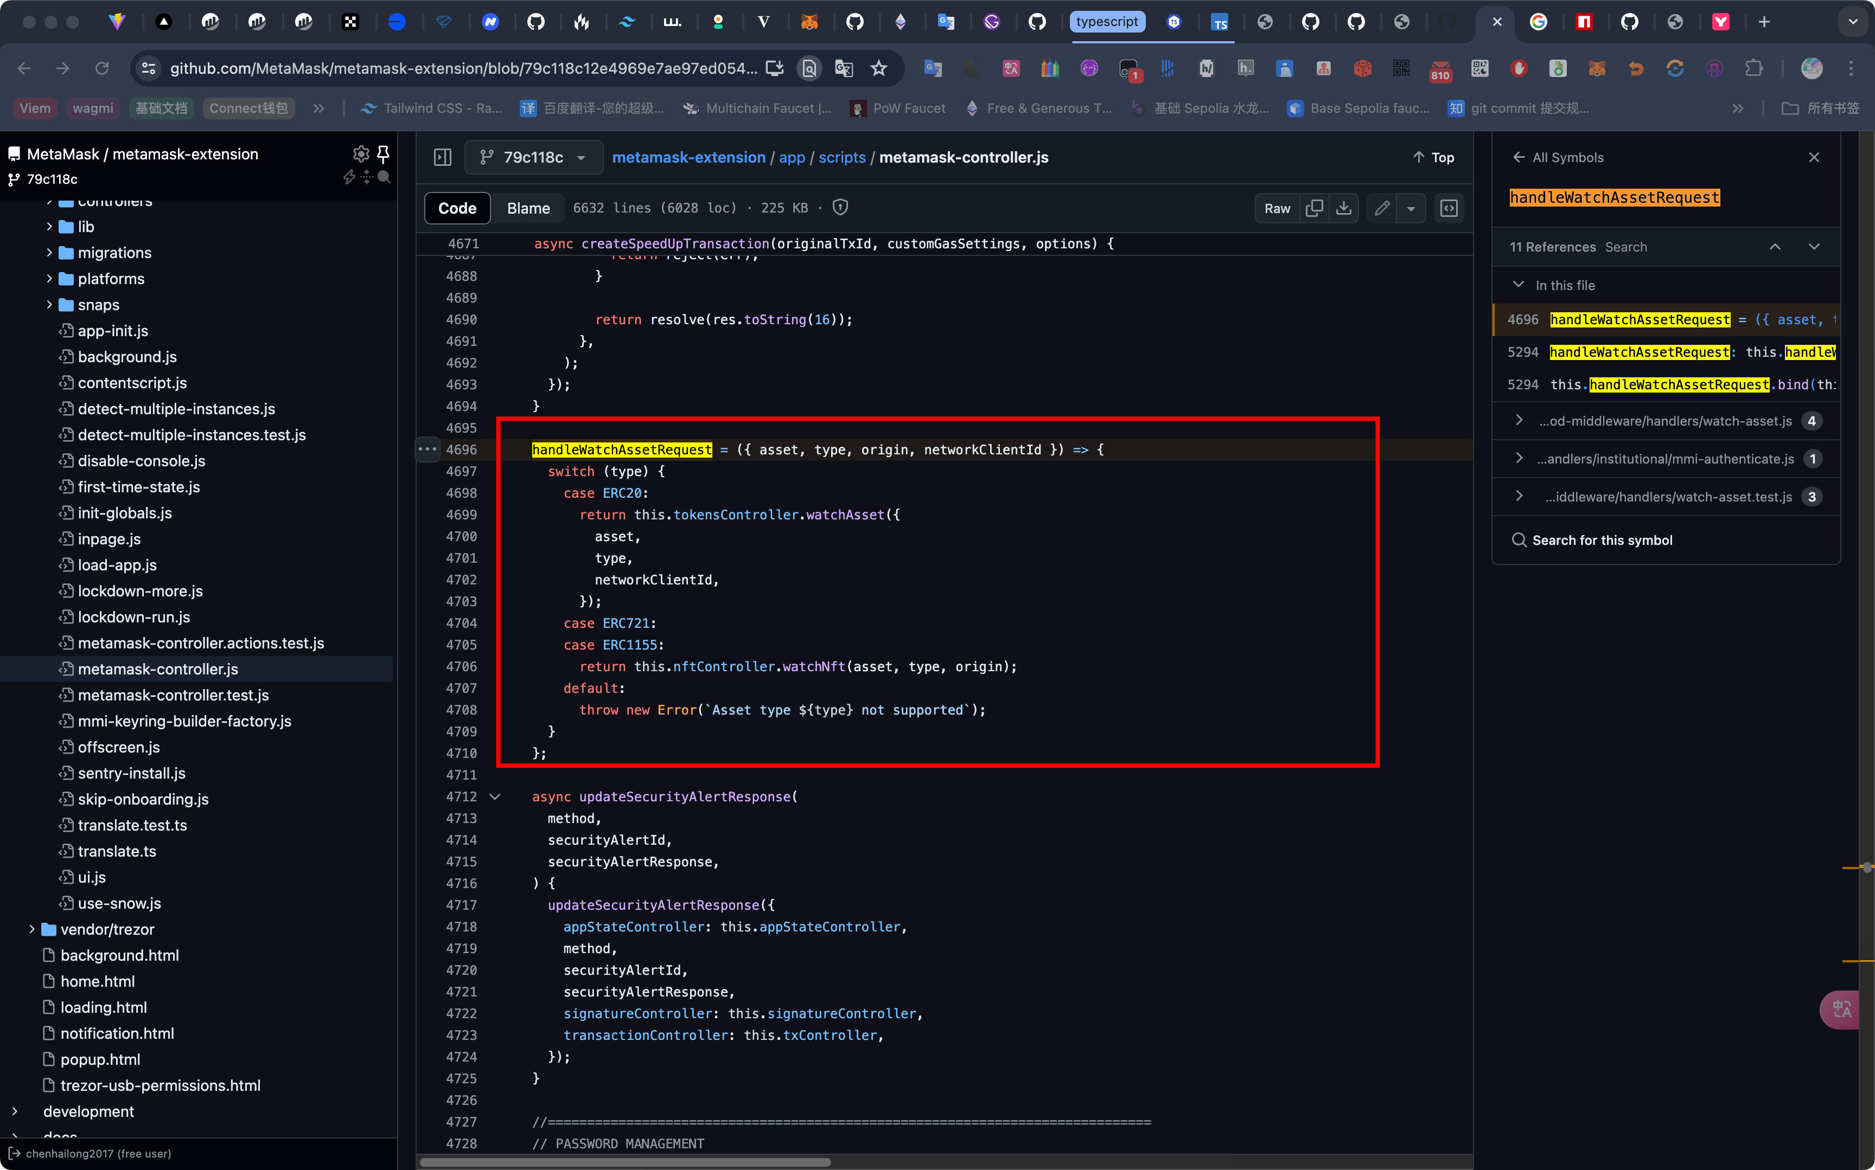Screen dimensions: 1875x1170
Task: Open the translate page icon in address bar
Action: click(844, 68)
